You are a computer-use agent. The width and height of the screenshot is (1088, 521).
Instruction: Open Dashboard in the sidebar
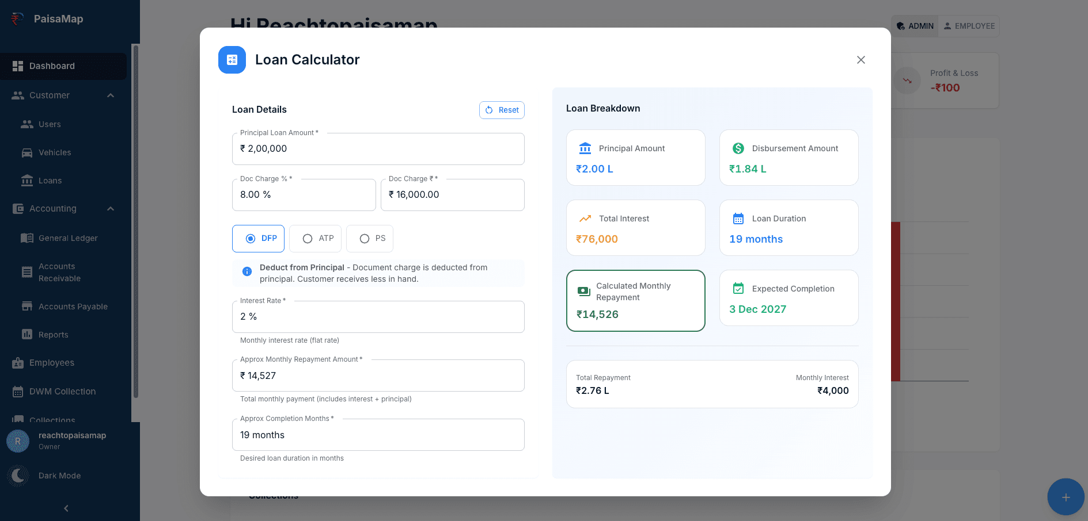[63, 66]
